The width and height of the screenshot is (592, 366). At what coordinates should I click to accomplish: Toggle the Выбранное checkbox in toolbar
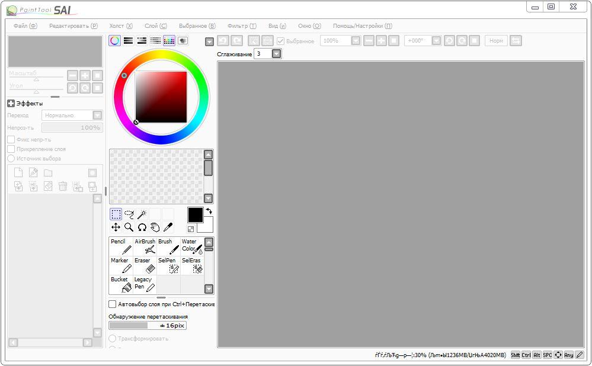280,41
